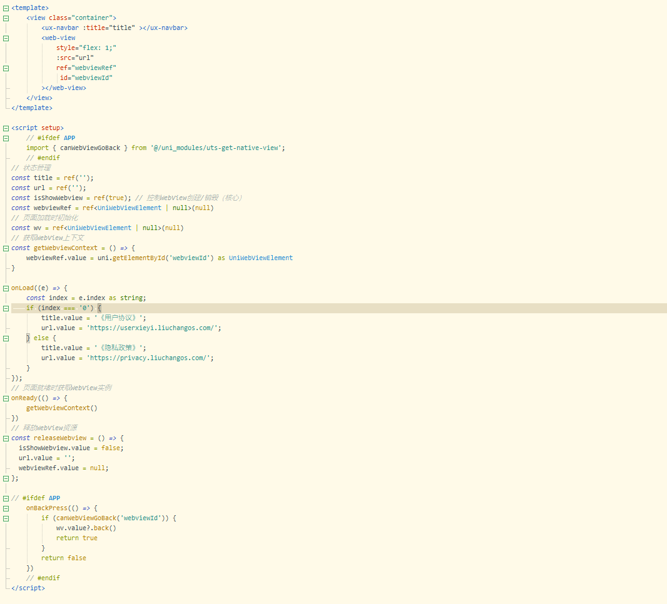
Task: Click the comment // 释放WebView资源
Action: coord(44,428)
